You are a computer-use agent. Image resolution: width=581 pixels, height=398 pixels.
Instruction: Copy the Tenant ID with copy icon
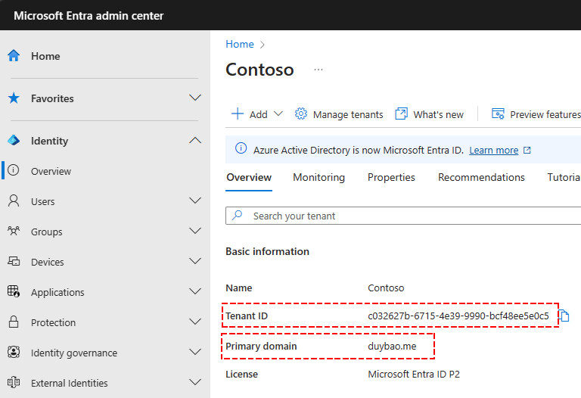click(x=564, y=316)
